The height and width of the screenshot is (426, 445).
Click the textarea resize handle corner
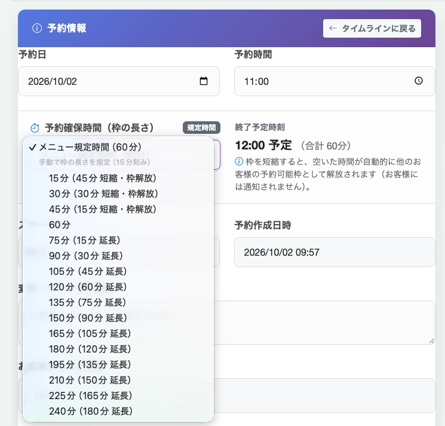(x=431, y=341)
